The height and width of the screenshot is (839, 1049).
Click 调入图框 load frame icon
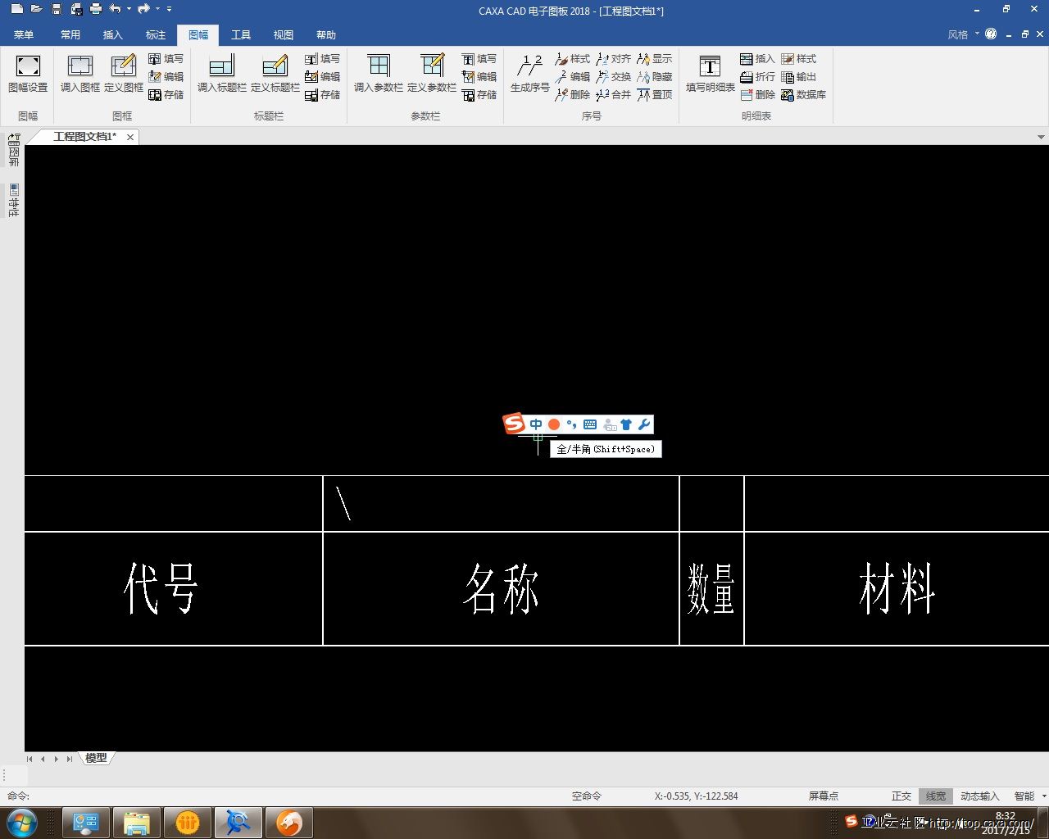pyautogui.click(x=79, y=72)
